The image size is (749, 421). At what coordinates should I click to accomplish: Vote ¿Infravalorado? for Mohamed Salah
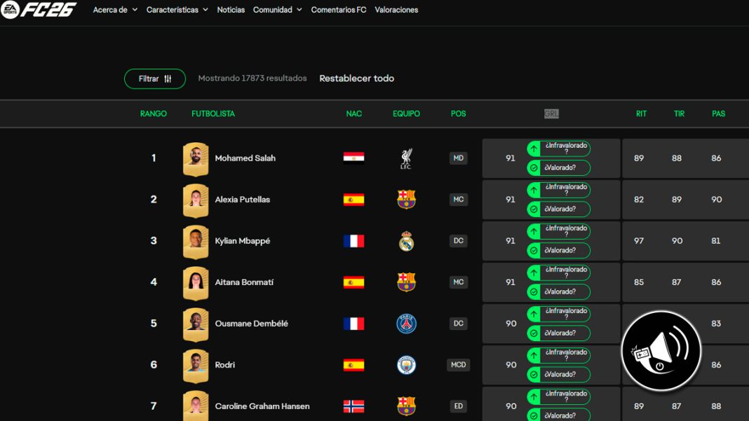tap(558, 149)
